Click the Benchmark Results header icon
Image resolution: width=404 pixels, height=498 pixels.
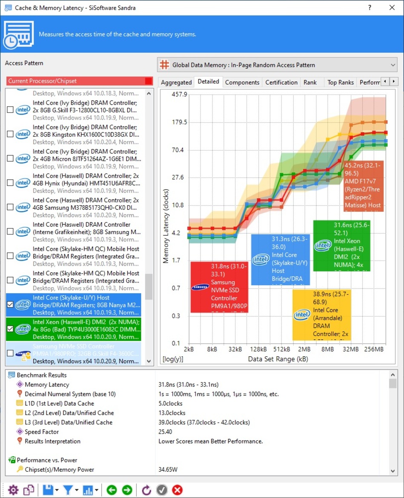tap(11, 375)
